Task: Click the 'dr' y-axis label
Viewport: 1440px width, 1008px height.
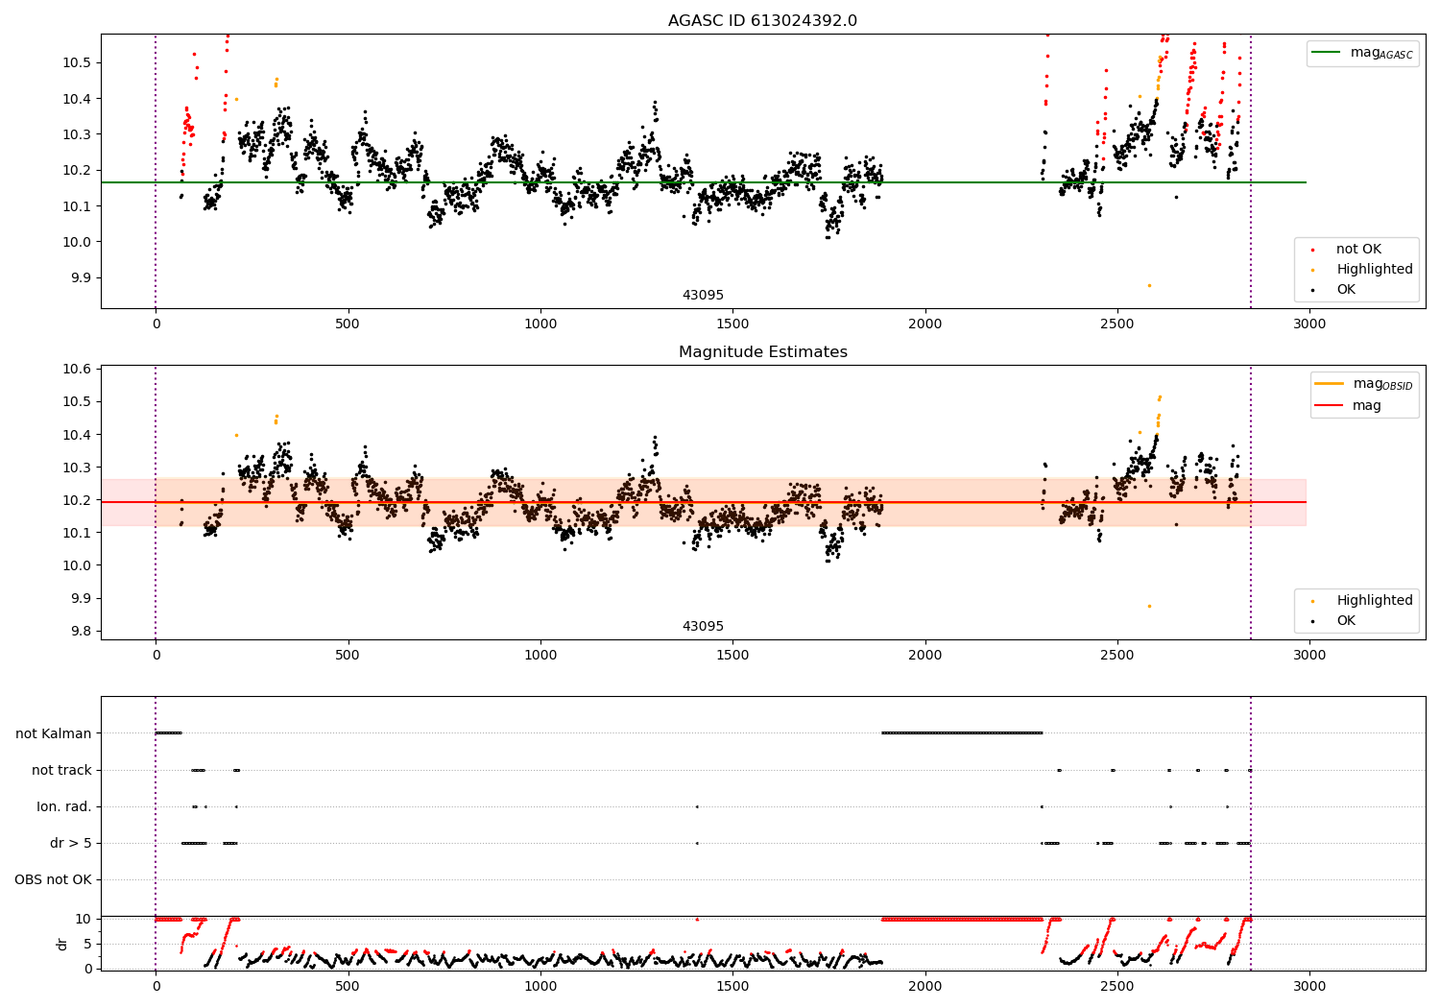Action: click(x=62, y=944)
